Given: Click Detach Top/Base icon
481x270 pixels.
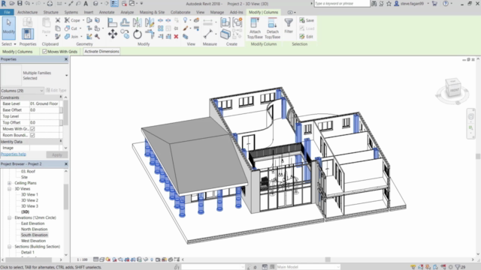Looking at the screenshot, I should pyautogui.click(x=272, y=28).
